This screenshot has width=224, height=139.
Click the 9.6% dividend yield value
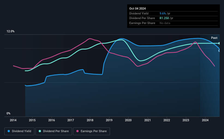click(163, 13)
